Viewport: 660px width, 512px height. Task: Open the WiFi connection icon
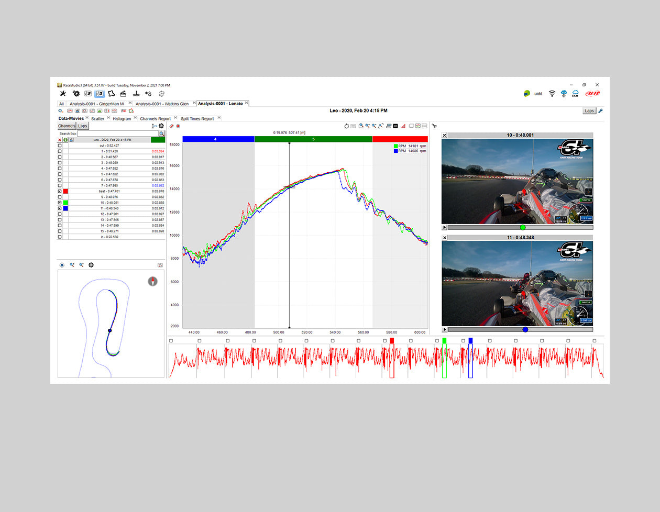552,94
